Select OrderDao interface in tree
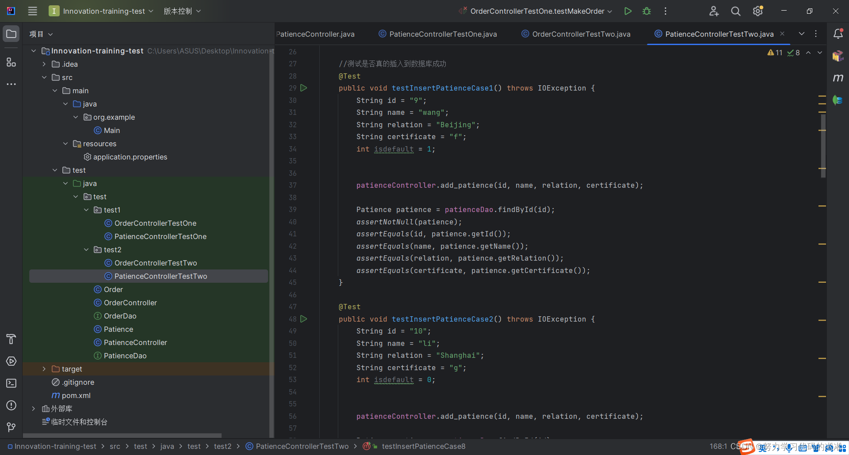 pos(115,316)
